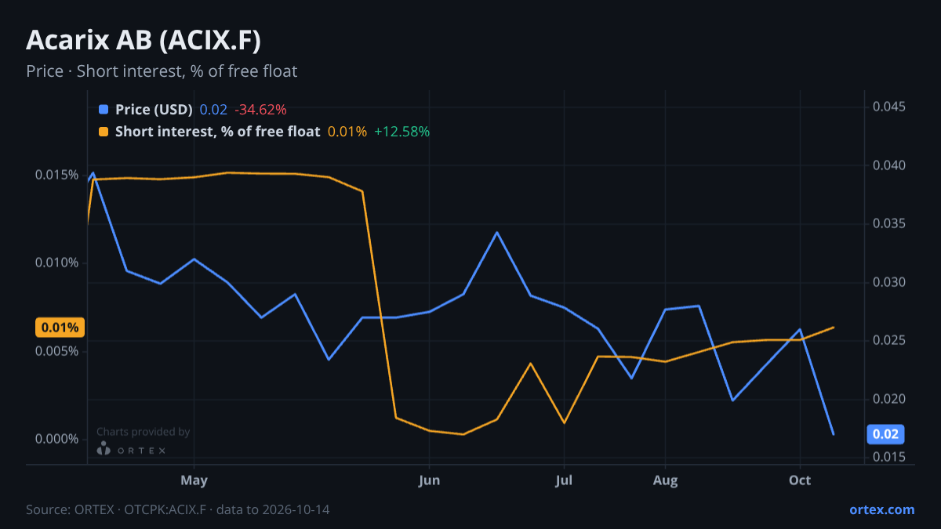Screen dimensions: 941x529
Task: Click the +12.58% short interest change value
Action: click(401, 132)
